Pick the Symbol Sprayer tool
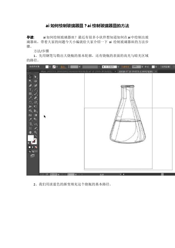175x248 pixels. point(30,124)
